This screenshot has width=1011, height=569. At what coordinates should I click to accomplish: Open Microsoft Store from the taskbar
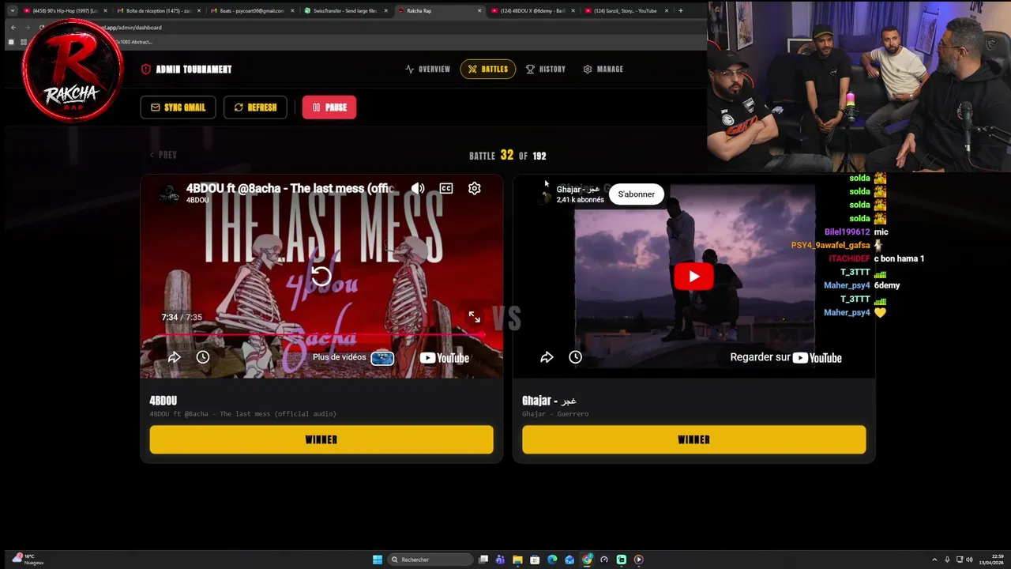(535, 560)
